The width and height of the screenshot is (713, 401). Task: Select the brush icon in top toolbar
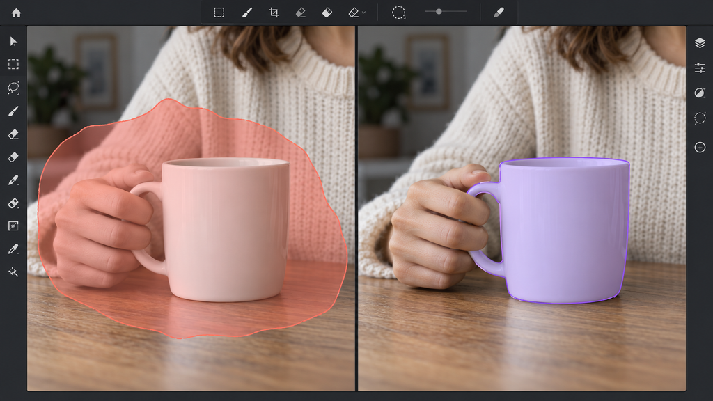click(247, 13)
